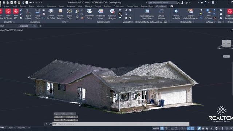This screenshot has height=131, width=233.
Task: Toggle 2D object snap in status bar
Action: (x=193, y=128)
